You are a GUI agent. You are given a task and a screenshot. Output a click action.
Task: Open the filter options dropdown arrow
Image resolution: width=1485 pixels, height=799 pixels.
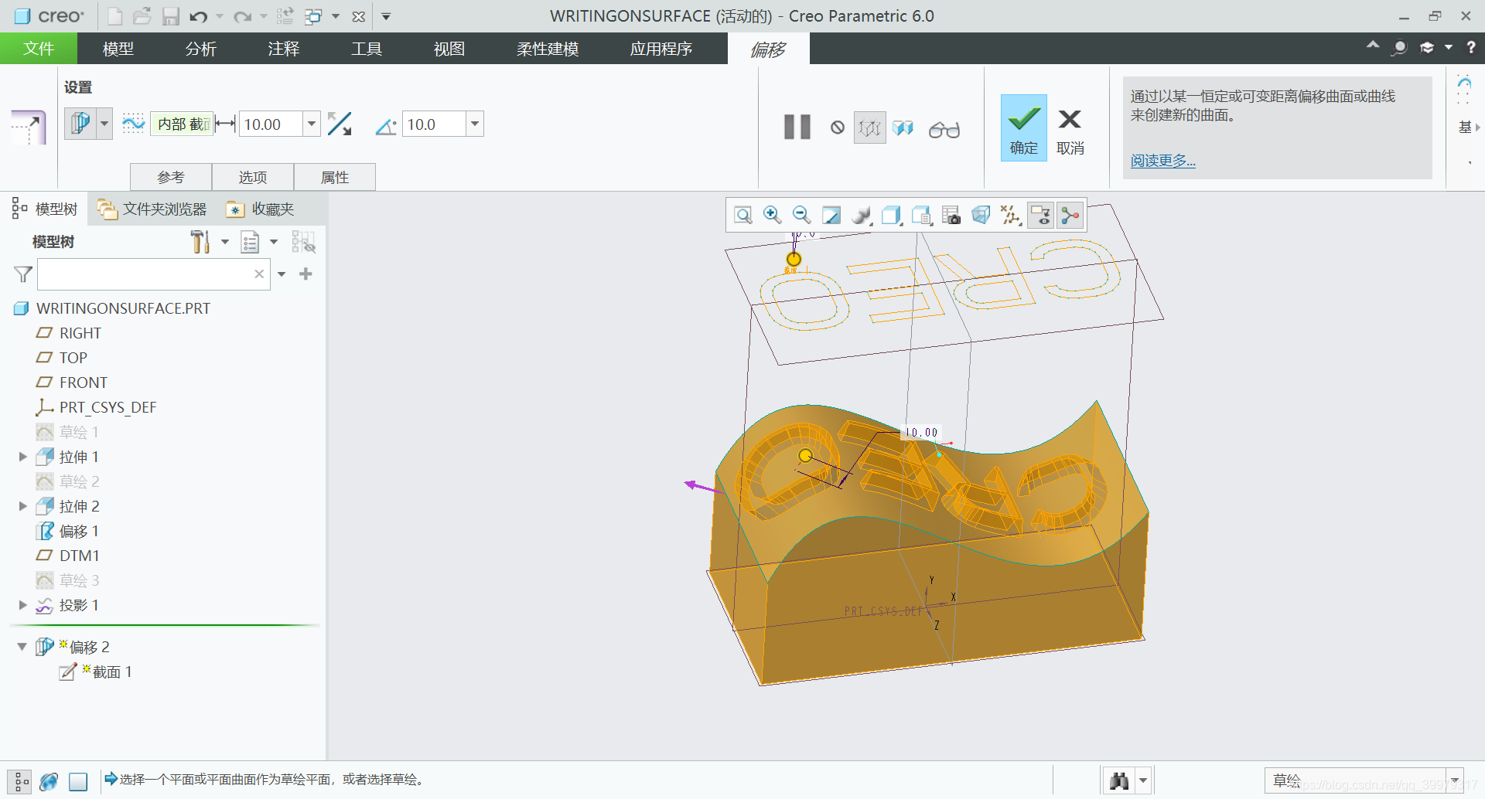(282, 274)
